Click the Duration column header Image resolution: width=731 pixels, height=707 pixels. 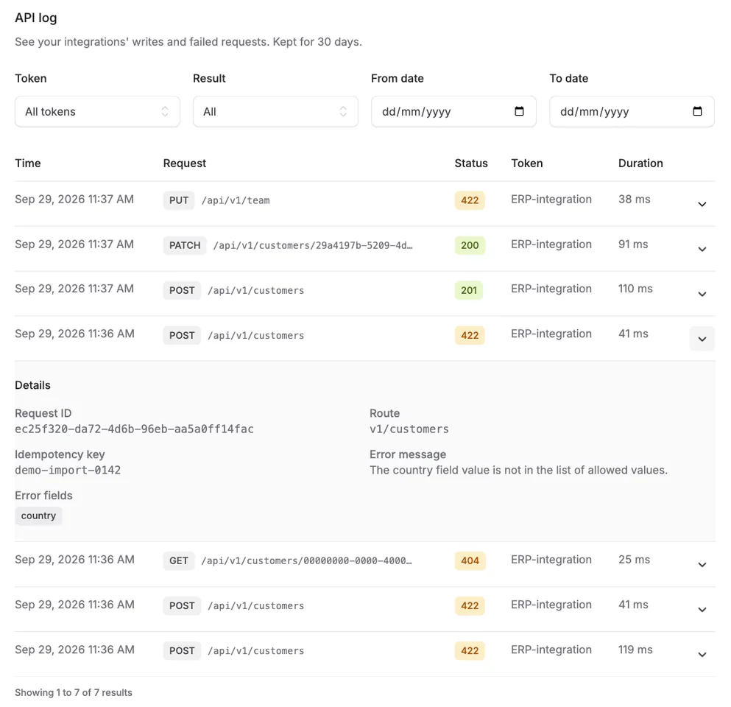point(640,163)
